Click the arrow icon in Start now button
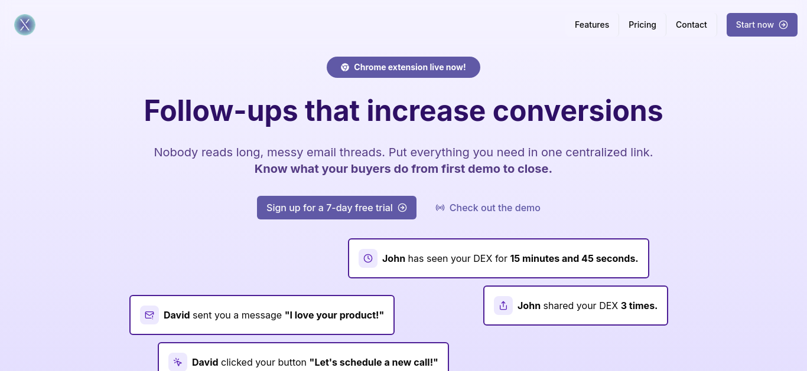 (783, 25)
